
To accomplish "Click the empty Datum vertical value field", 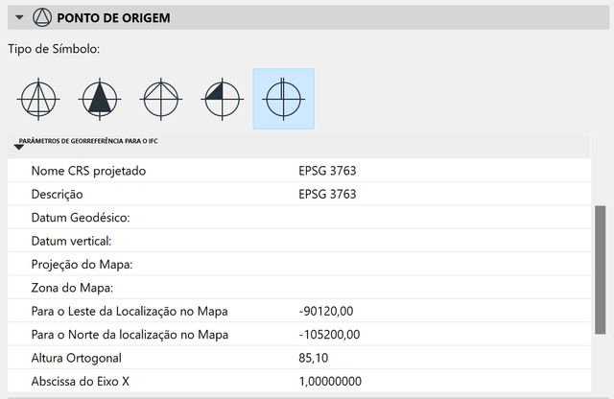I will [442, 241].
